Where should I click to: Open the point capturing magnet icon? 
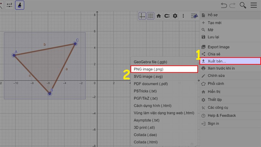(x=167, y=16)
